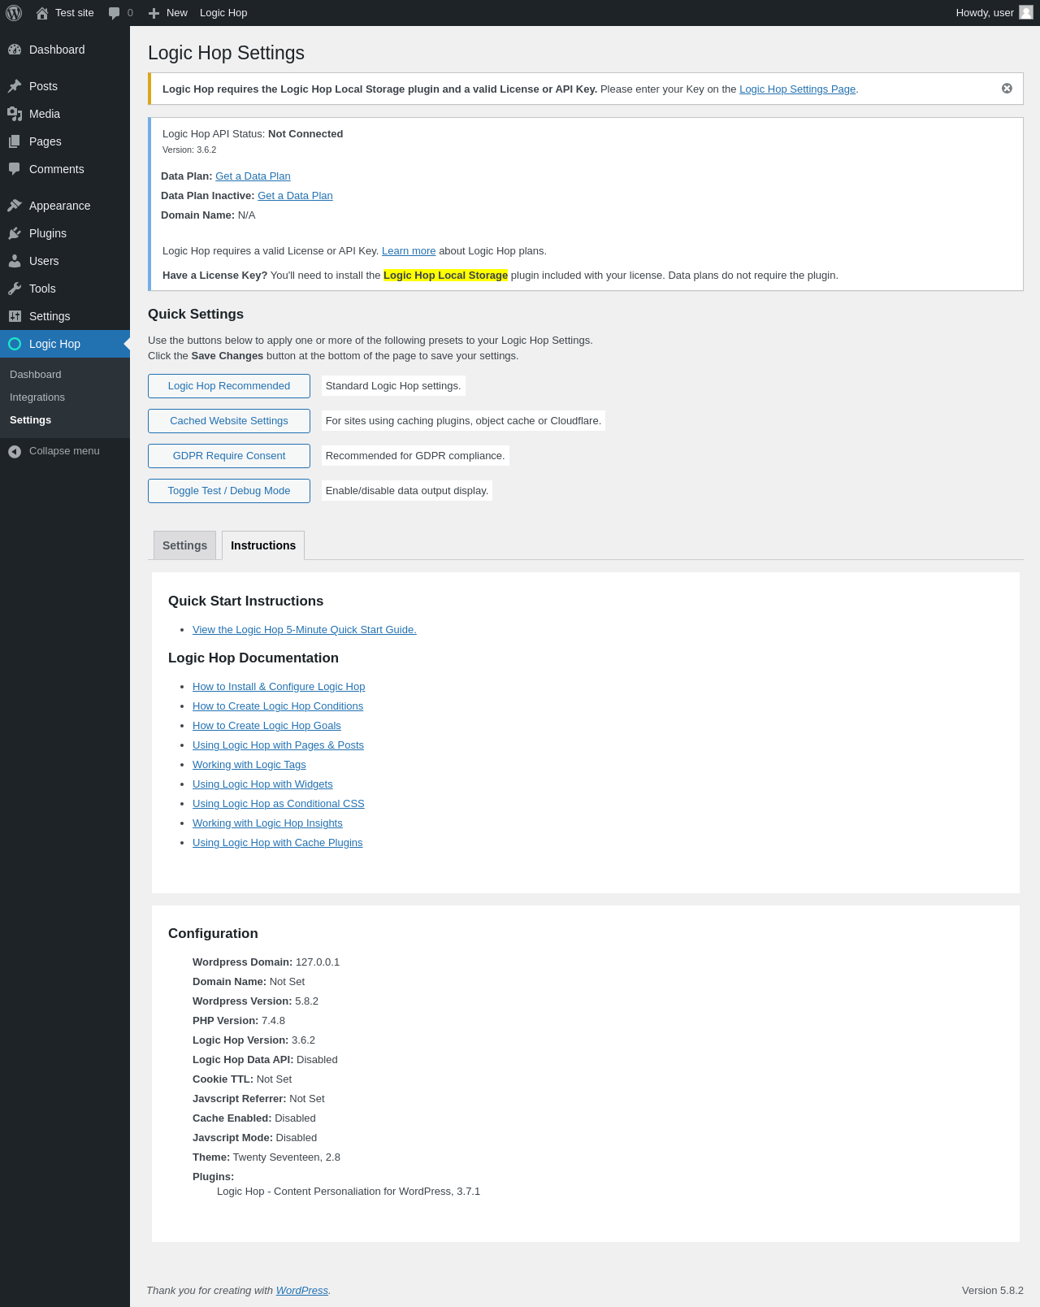
Task: Follow the Learn more link
Action: tap(409, 251)
